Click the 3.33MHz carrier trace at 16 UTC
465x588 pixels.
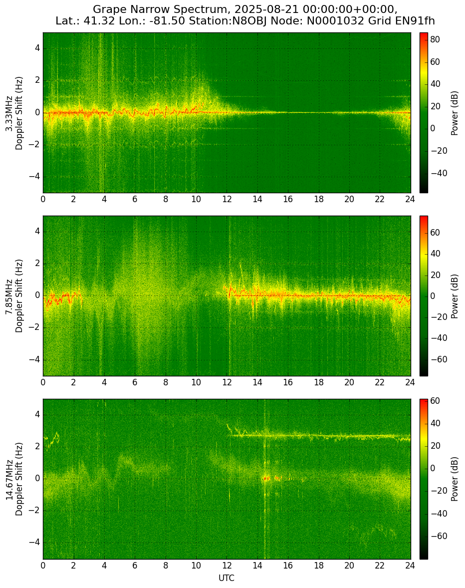[x=288, y=112]
